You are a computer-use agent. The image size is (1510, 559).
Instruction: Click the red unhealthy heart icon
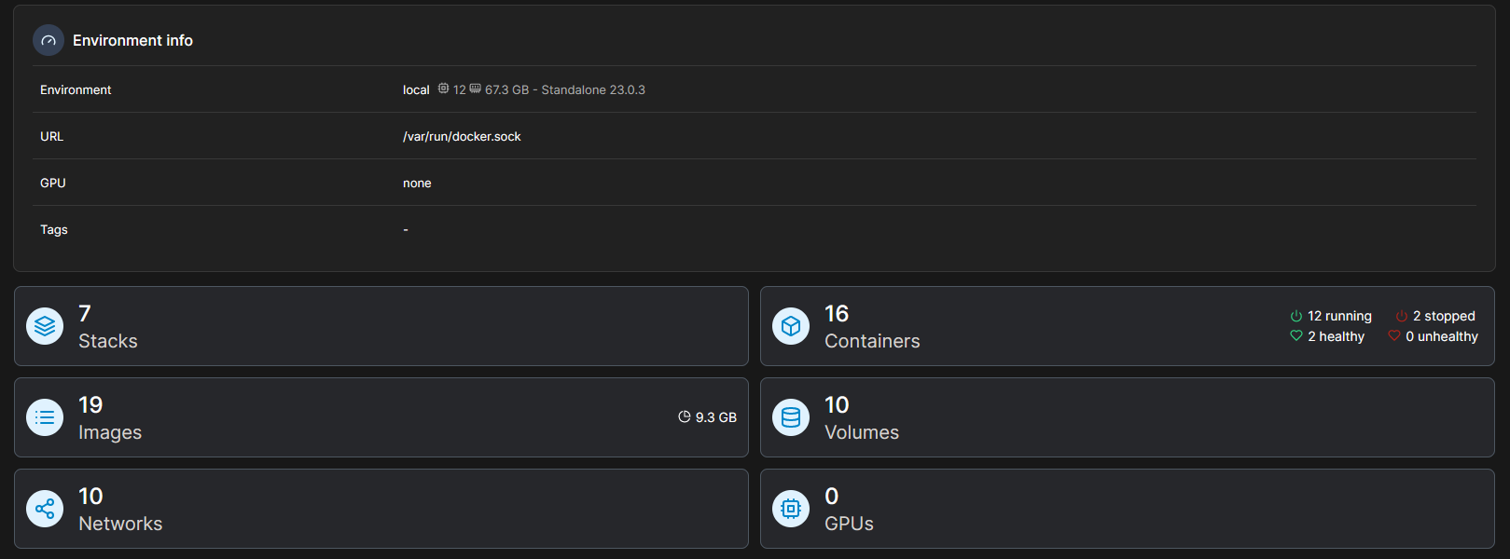click(1394, 336)
